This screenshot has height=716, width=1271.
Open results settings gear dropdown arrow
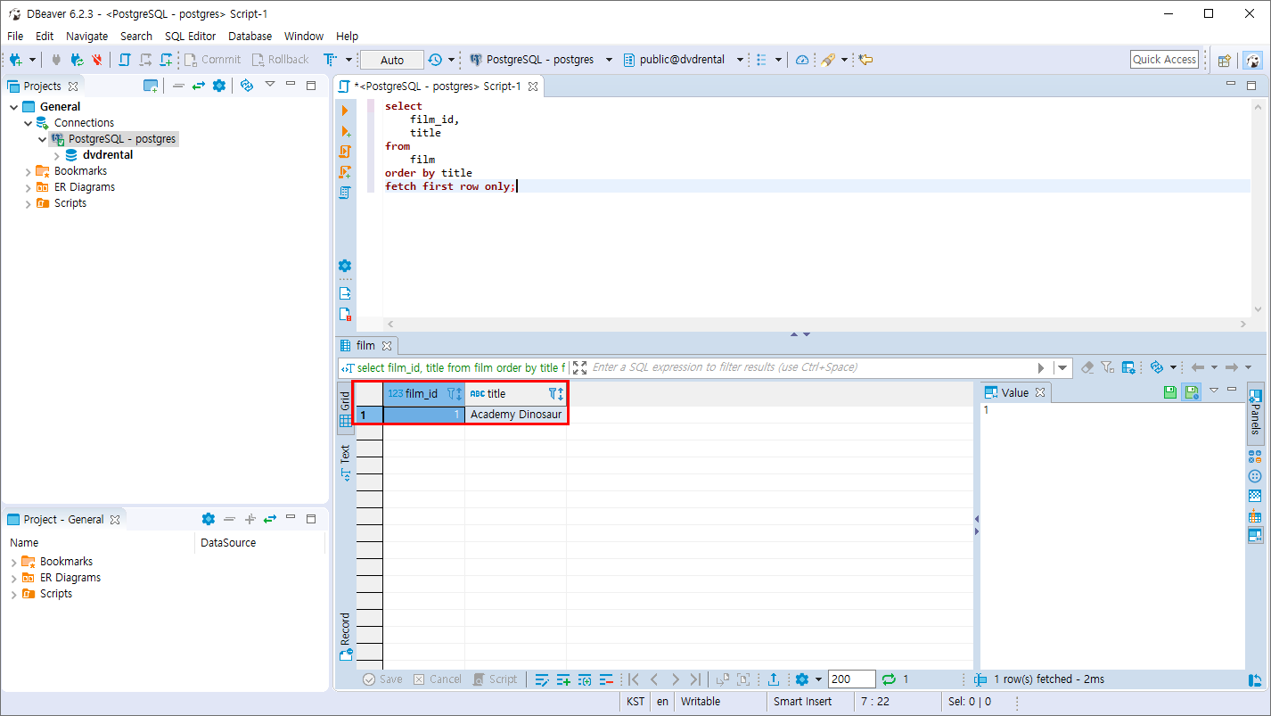click(818, 679)
